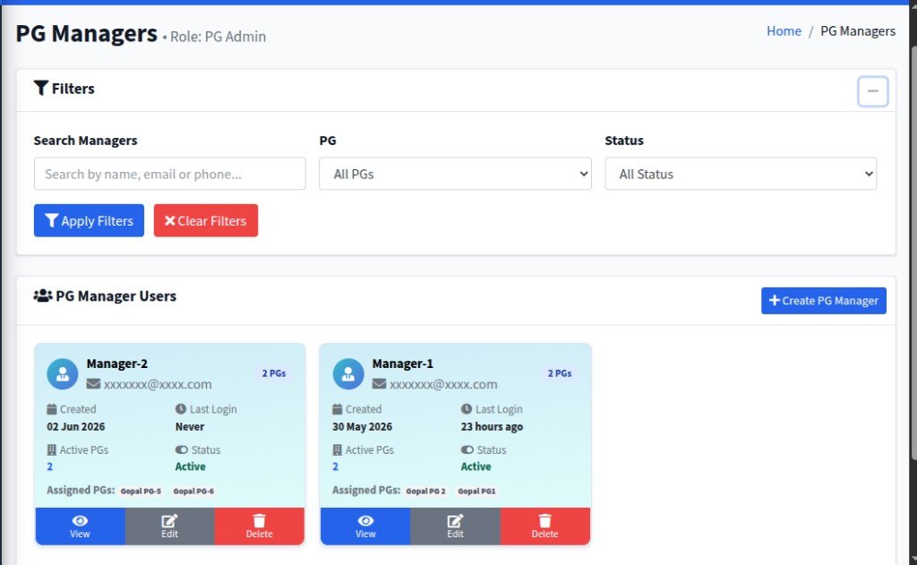The image size is (917, 565).
Task: Delete the Manager-1 user
Action: [x=545, y=526]
